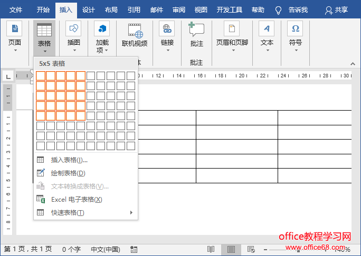Open the 文件 (File) tab
The width and height of the screenshot is (361, 256).
click(16, 10)
